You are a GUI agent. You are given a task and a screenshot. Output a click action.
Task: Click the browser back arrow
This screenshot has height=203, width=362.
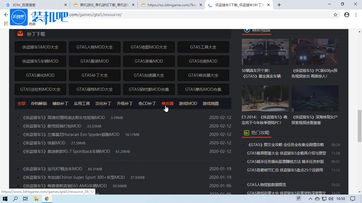click(6, 15)
